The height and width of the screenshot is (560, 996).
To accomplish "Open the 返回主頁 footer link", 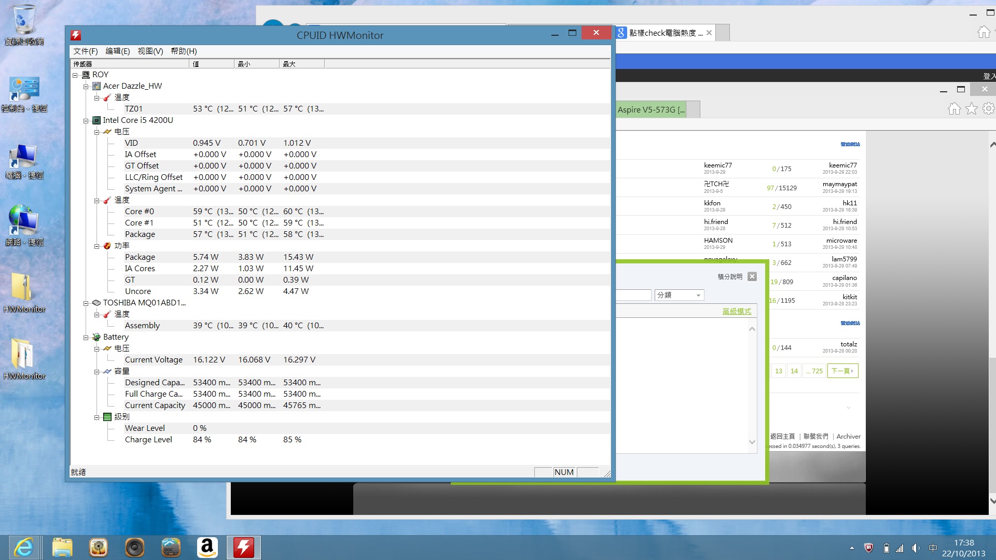I will (782, 437).
